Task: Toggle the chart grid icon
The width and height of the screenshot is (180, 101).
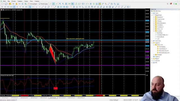Action: (x=66, y=4)
